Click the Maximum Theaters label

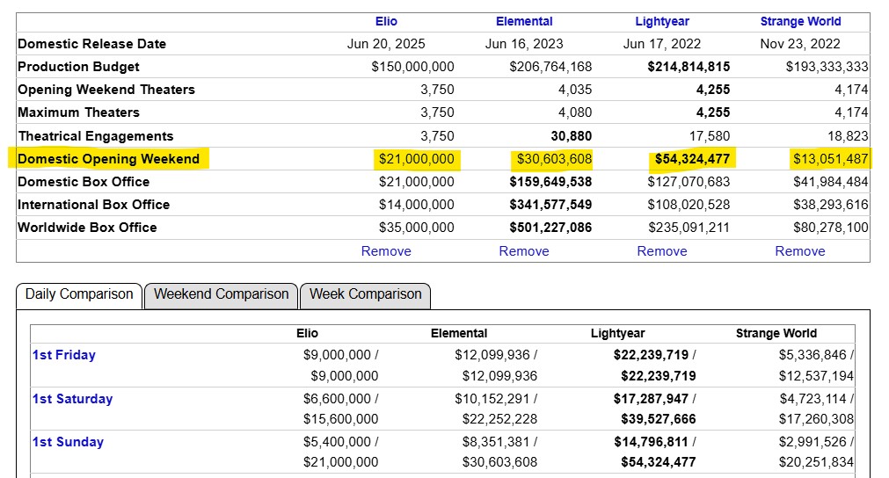coord(78,112)
